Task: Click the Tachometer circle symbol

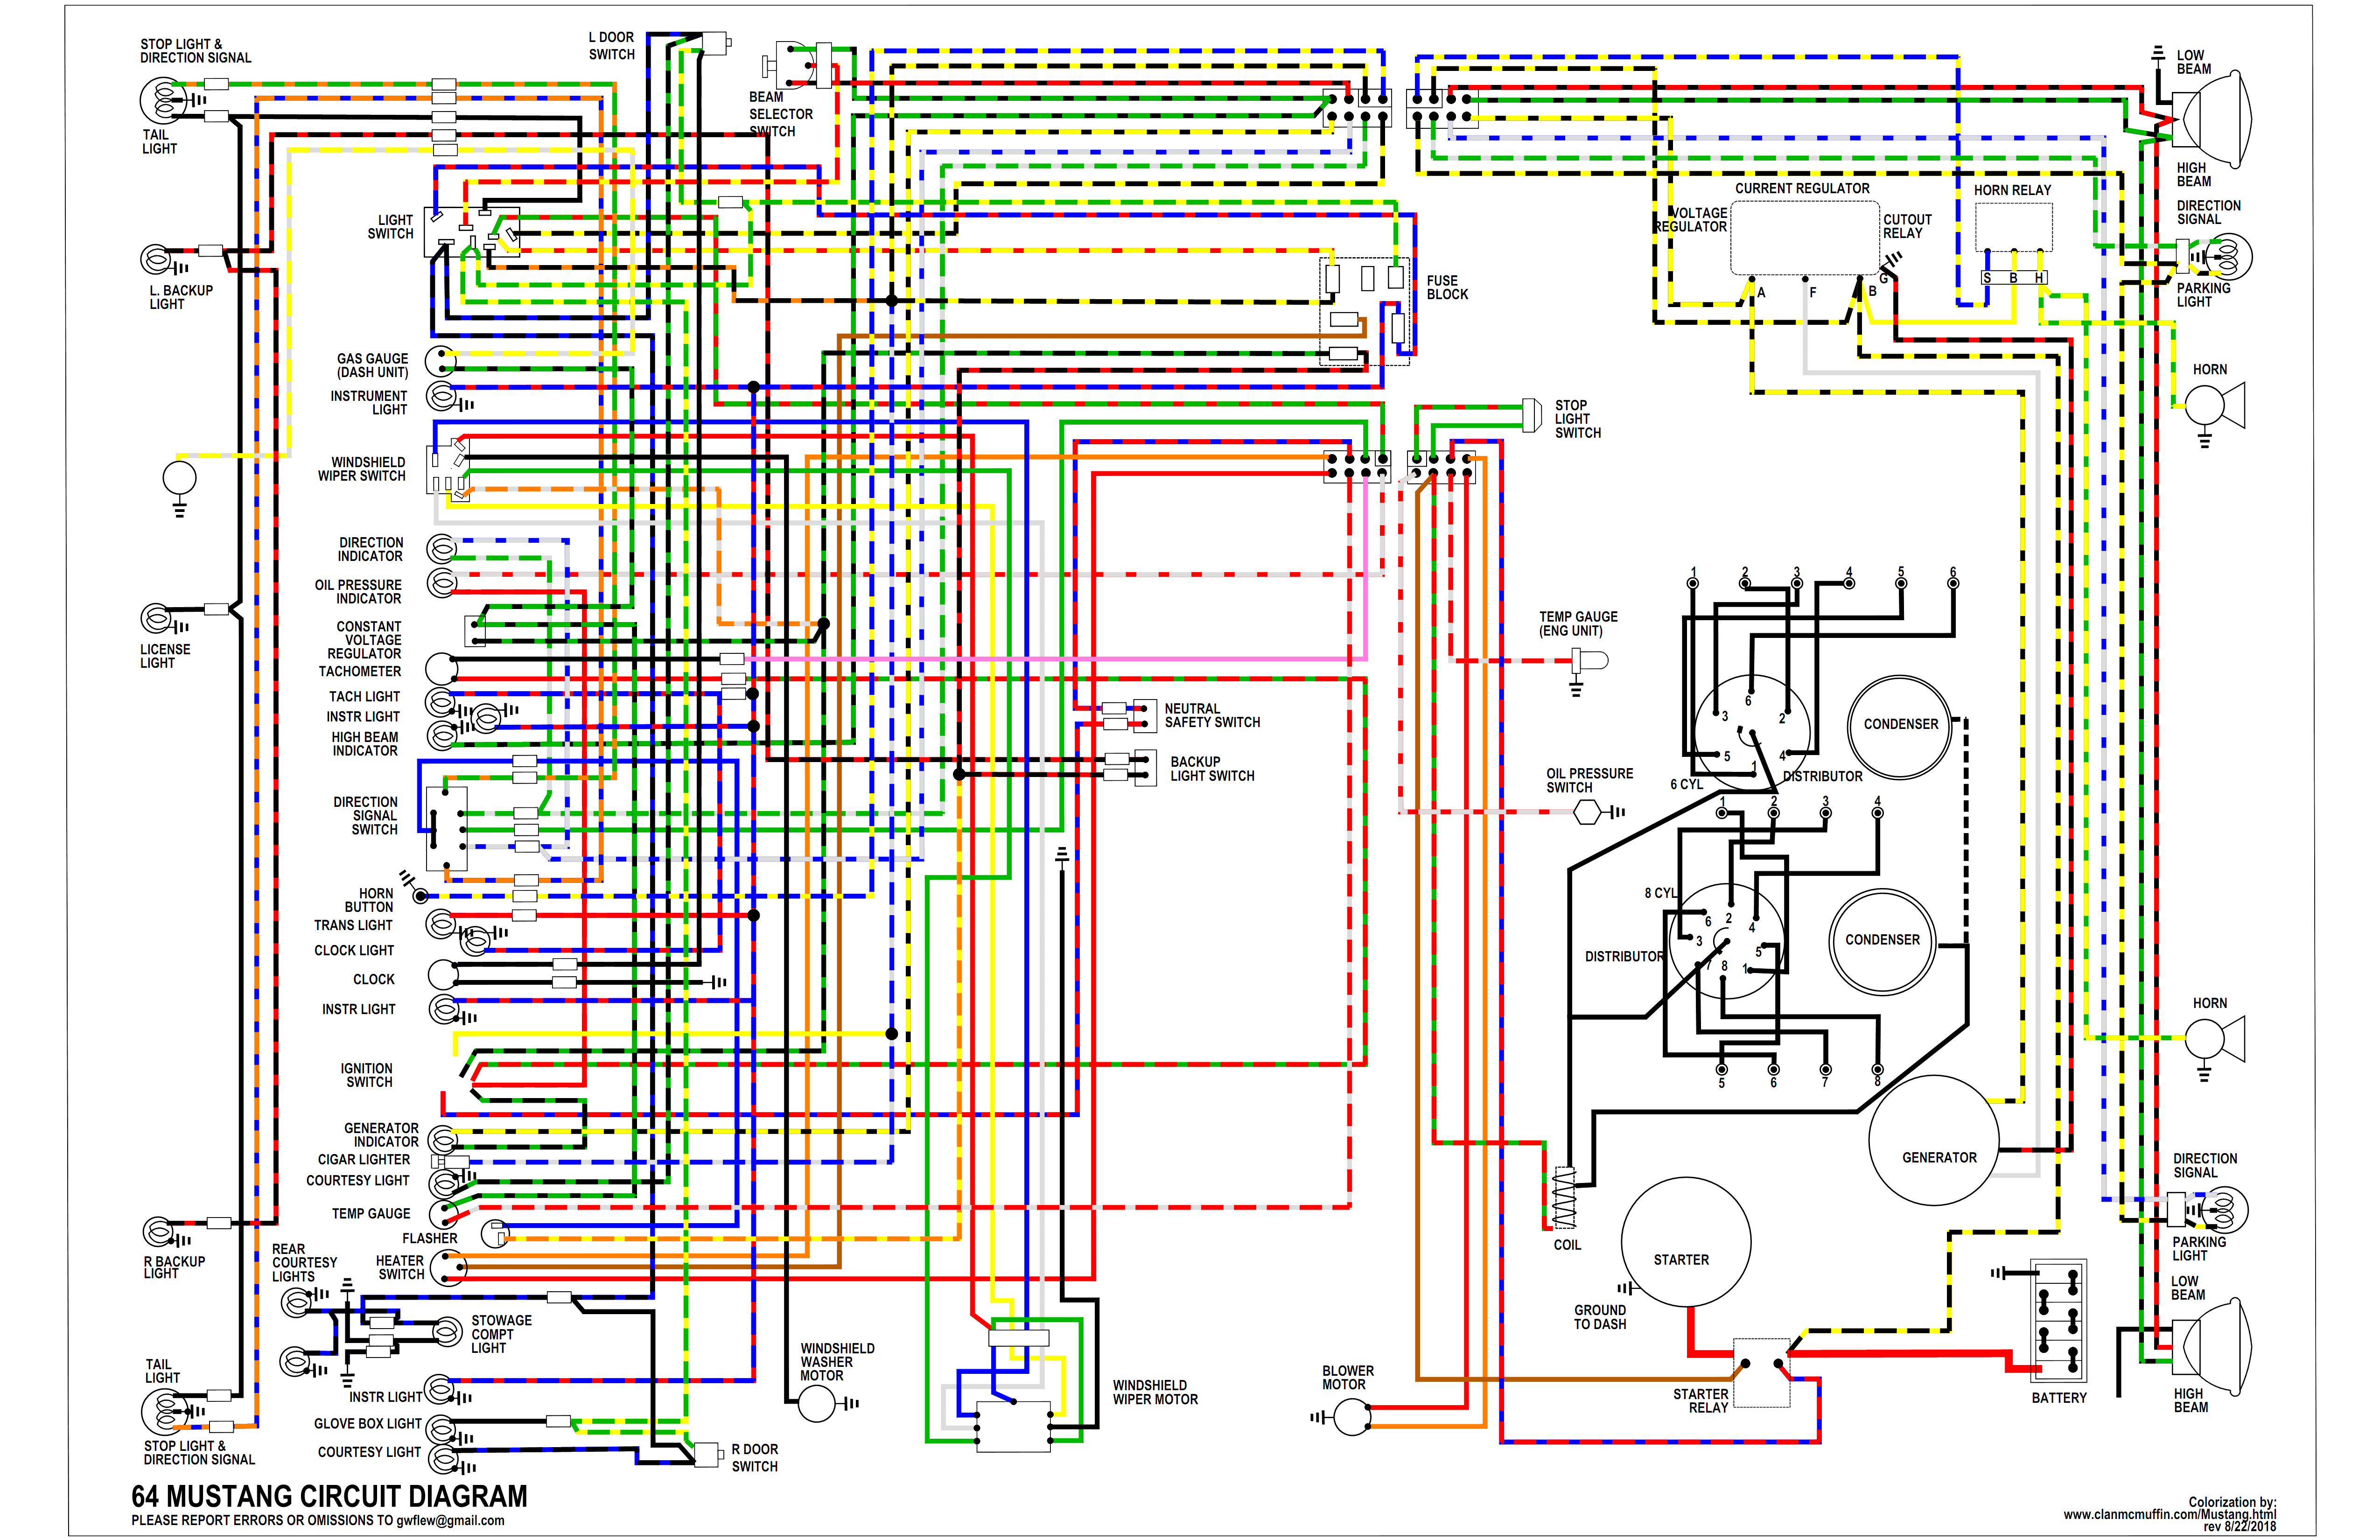Action: point(441,669)
